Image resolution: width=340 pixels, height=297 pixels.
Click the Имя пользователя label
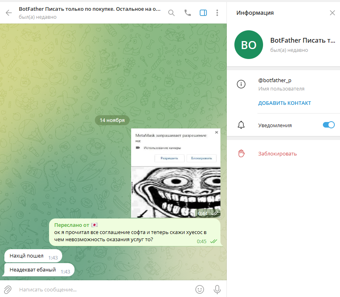pos(281,89)
